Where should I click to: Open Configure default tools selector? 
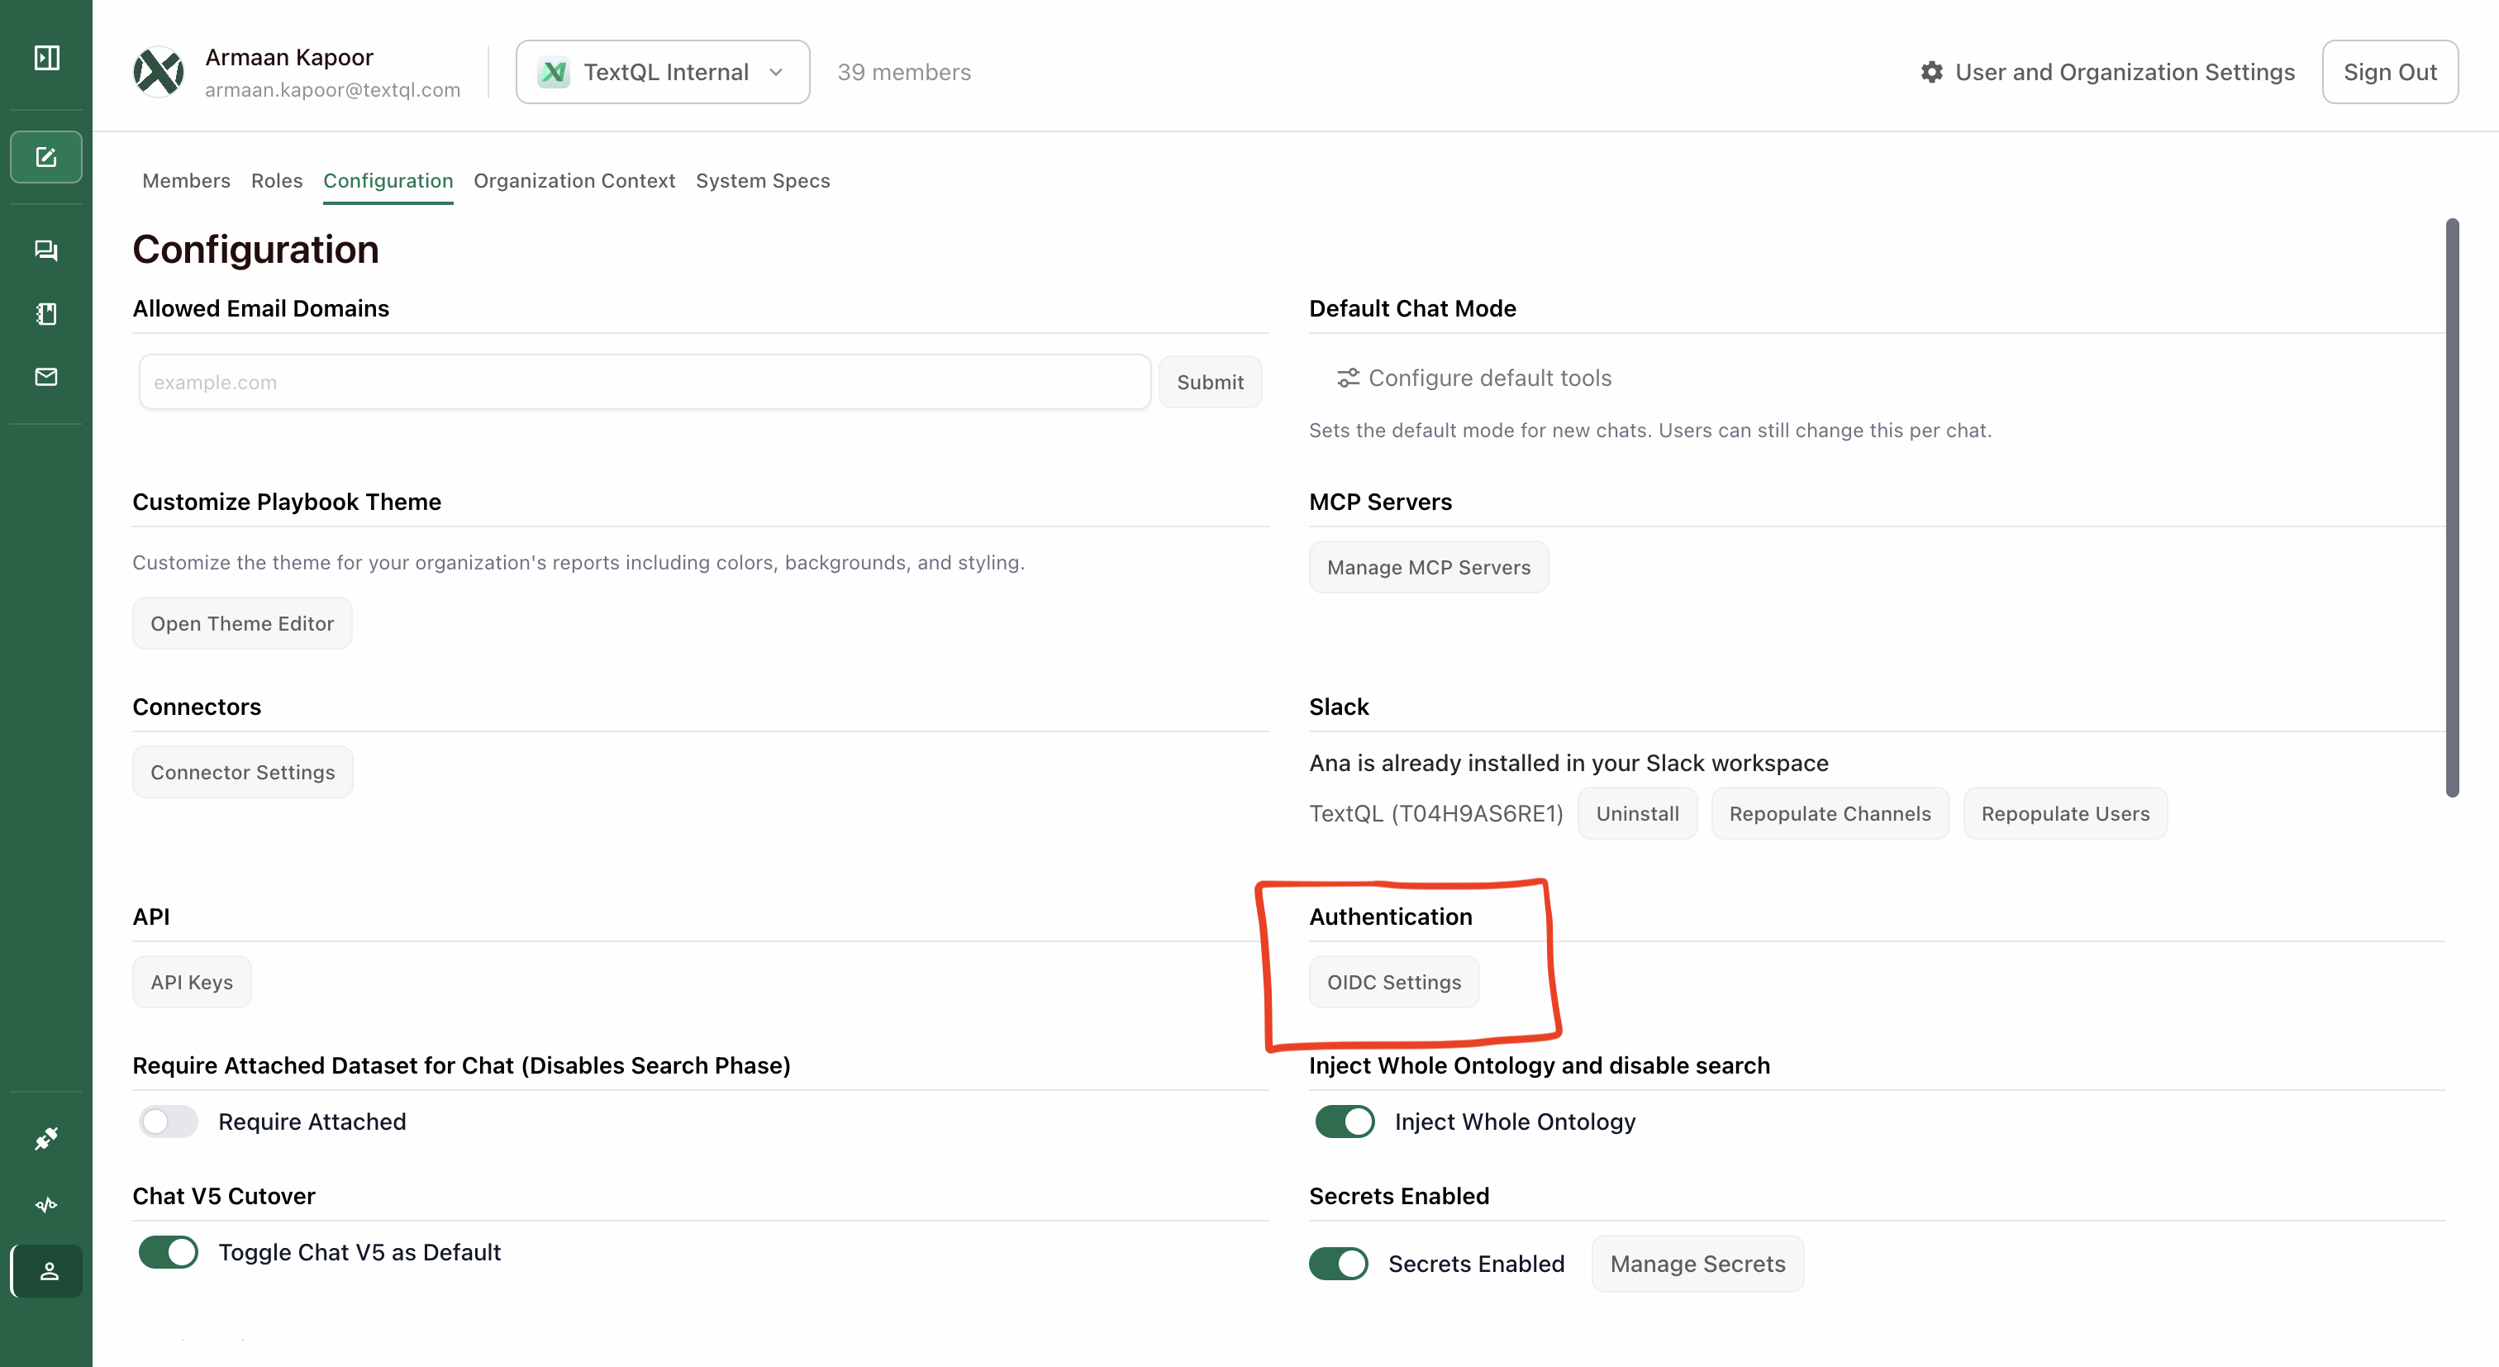click(1474, 379)
